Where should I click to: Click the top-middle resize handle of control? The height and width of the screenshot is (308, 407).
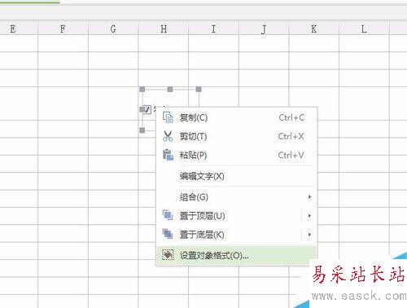pos(170,90)
